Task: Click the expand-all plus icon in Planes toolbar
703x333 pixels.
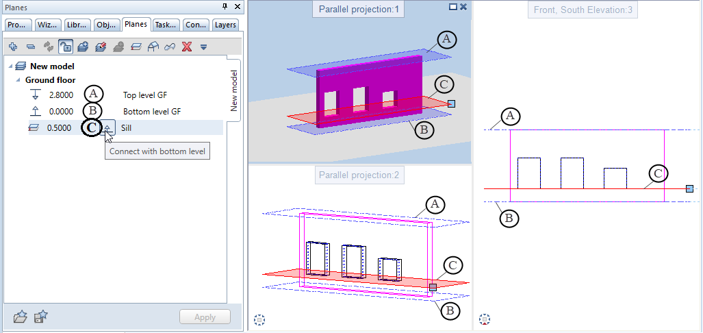Action: coord(13,47)
